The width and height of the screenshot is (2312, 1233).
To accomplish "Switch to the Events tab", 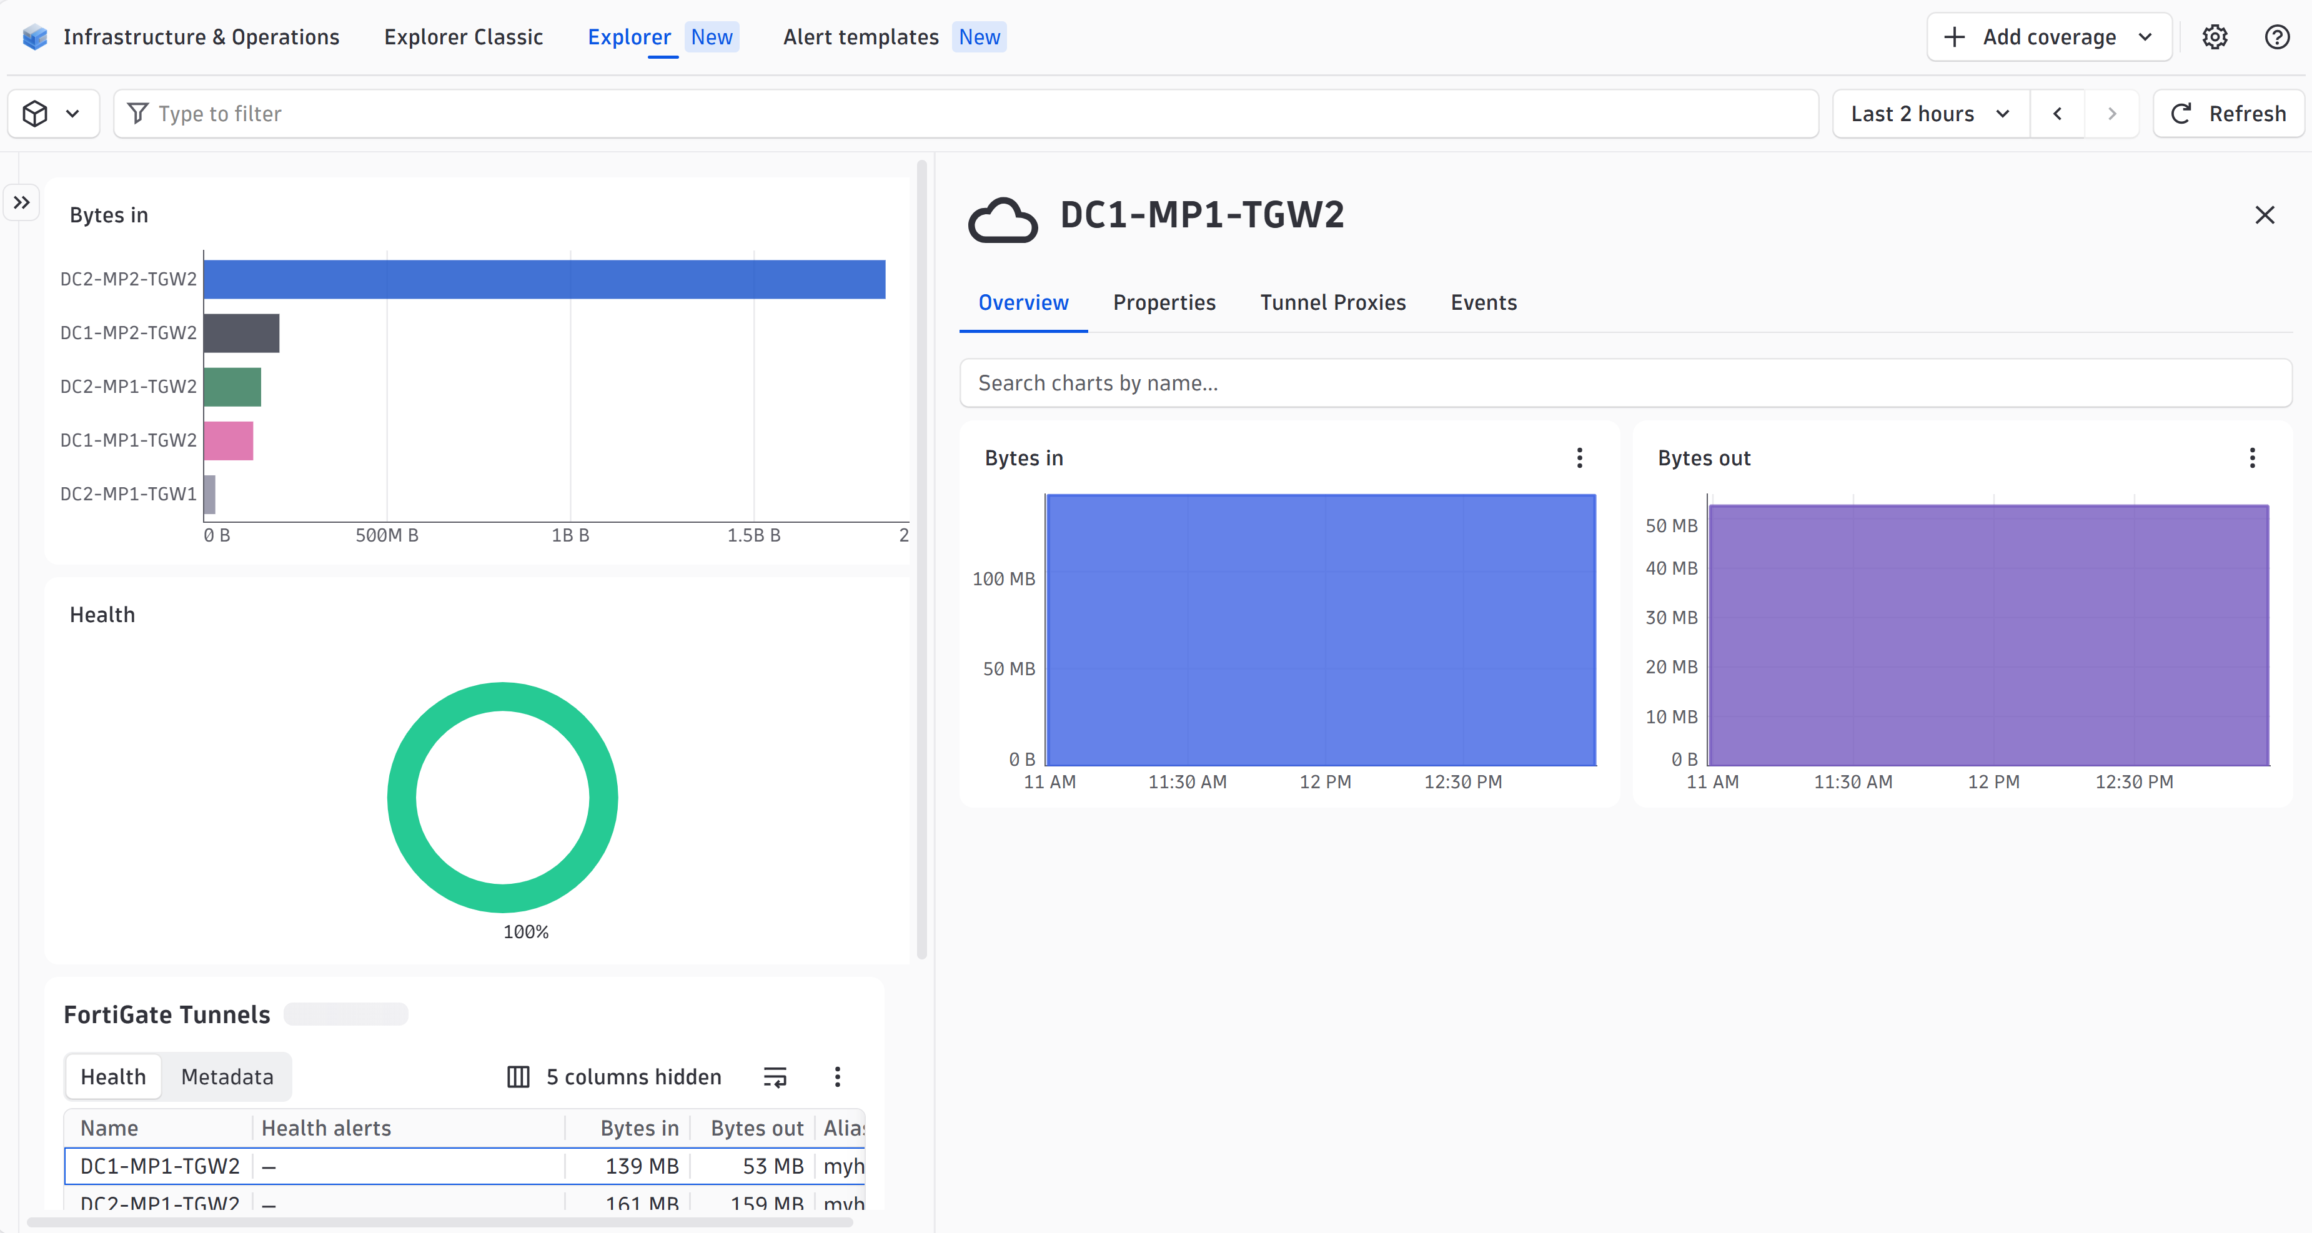I will [1484, 304].
